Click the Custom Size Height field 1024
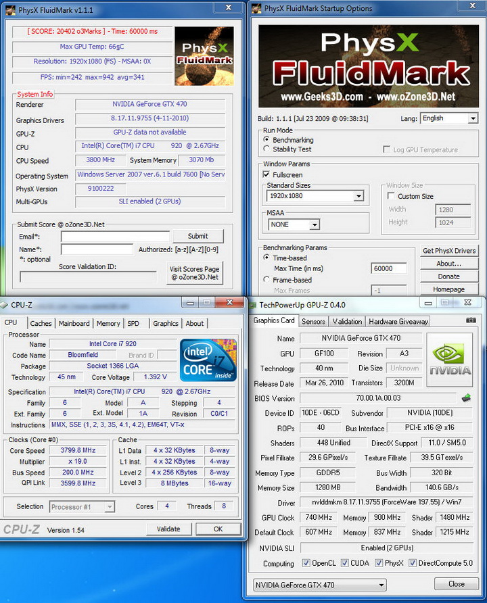 (453, 222)
